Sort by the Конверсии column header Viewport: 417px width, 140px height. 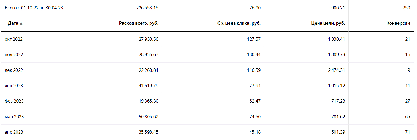click(398, 24)
